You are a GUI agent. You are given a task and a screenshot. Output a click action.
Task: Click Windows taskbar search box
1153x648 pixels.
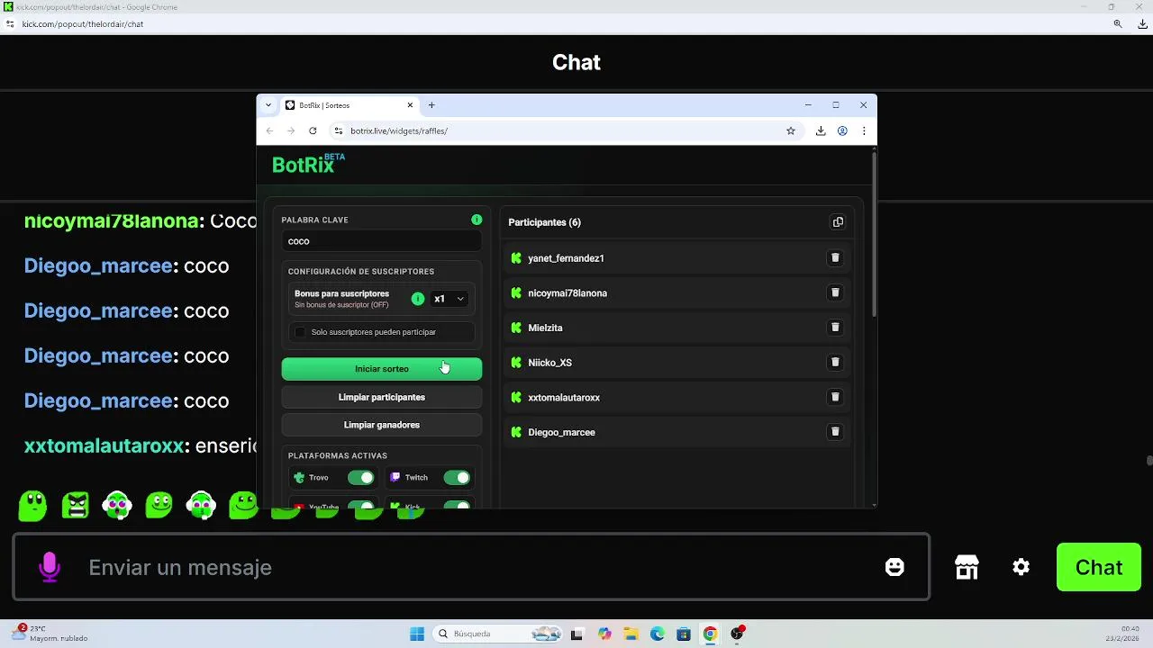[x=500, y=634]
